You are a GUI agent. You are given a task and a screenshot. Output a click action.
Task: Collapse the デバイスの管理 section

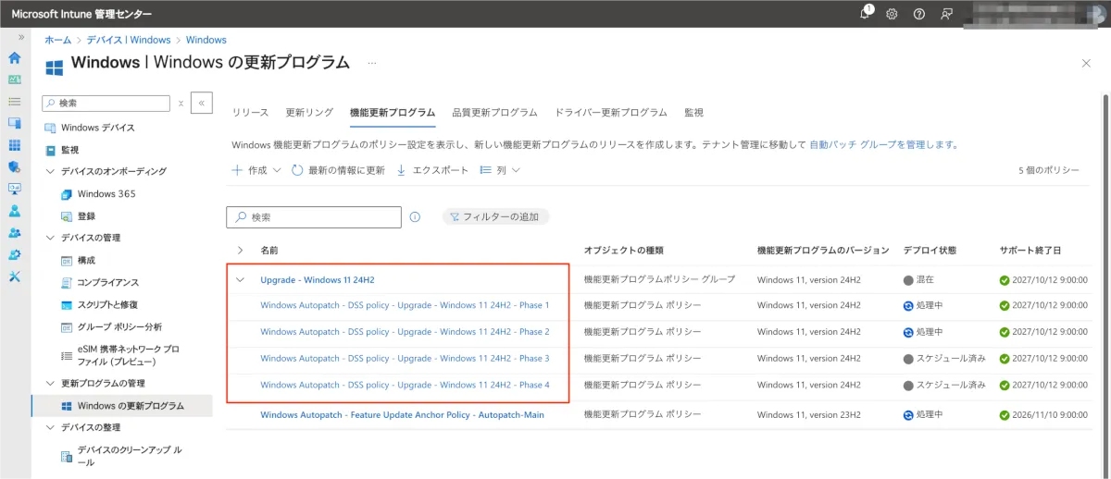50,238
